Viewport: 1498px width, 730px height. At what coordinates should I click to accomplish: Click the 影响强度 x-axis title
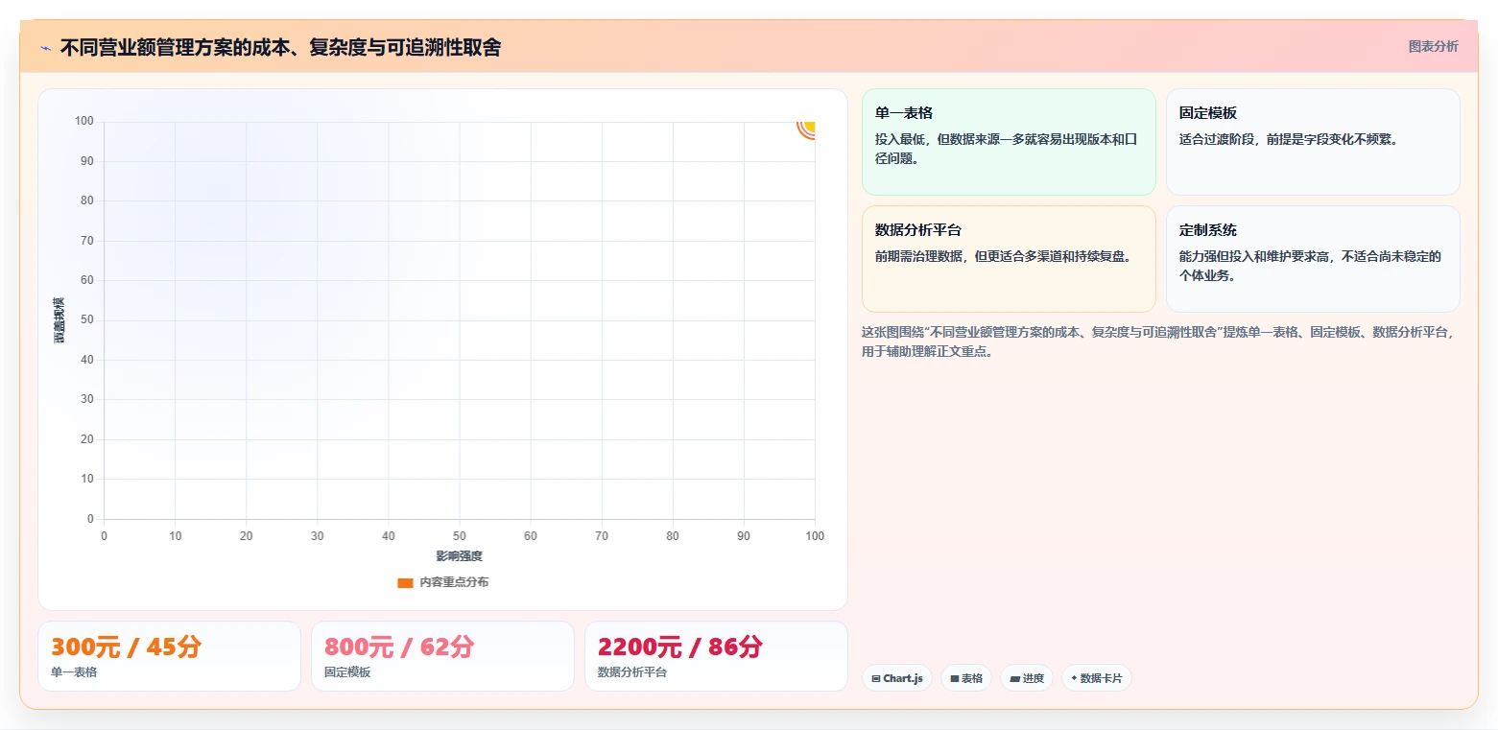point(459,556)
